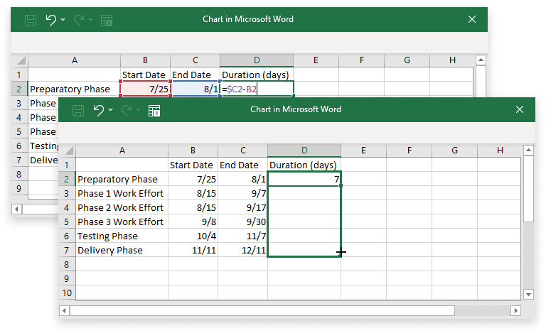
Task: Click scroll up arrow in front window
Action: [528, 150]
